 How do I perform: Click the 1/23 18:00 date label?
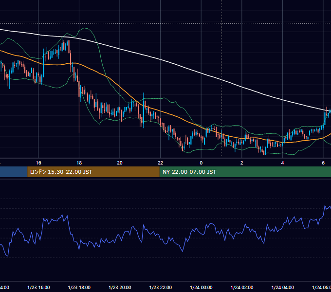[79, 287]
